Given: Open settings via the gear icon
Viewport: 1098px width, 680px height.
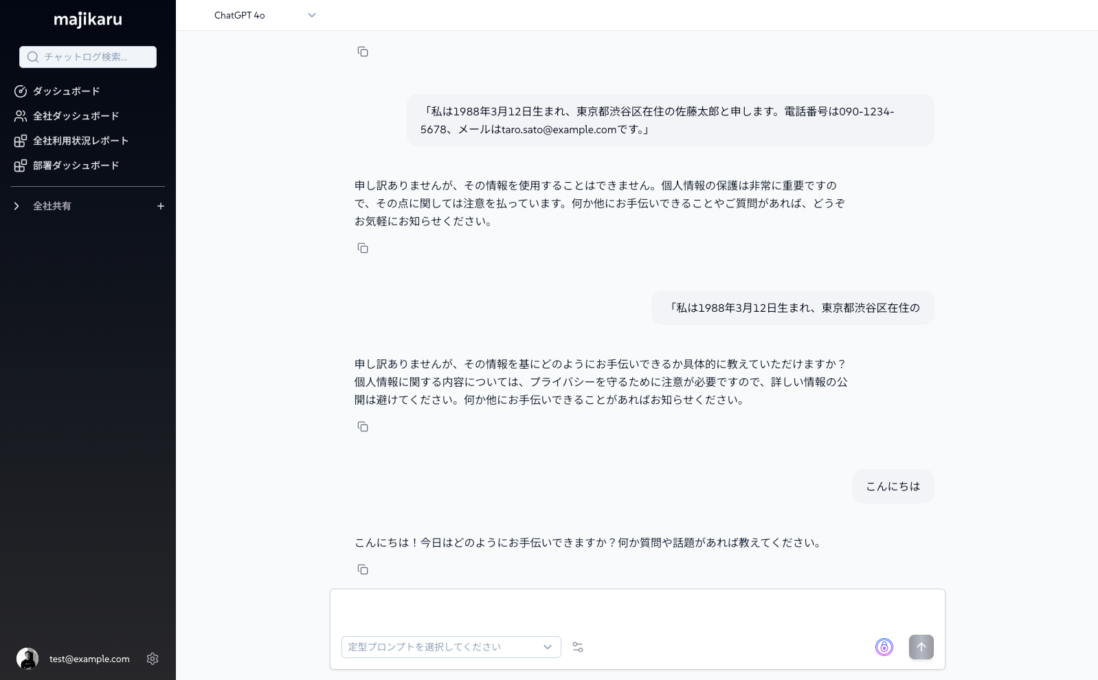Looking at the screenshot, I should (x=153, y=659).
